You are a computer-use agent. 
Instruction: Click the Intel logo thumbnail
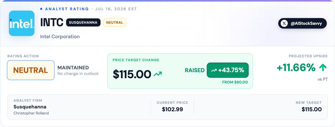pyautogui.click(x=21, y=23)
